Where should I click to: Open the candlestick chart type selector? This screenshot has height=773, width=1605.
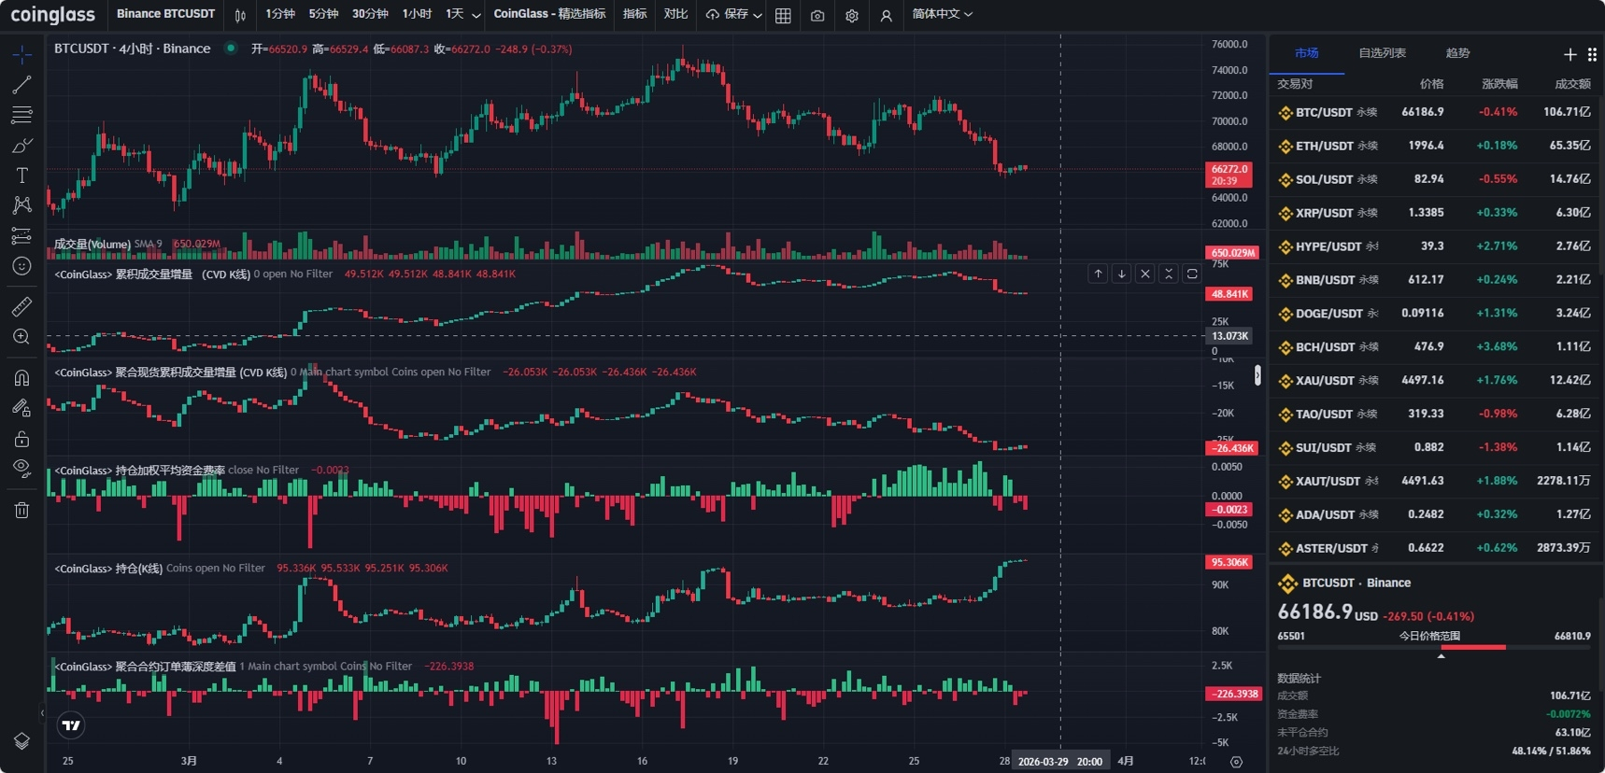point(240,15)
